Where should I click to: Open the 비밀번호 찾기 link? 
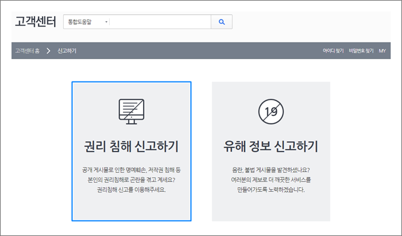point(361,51)
